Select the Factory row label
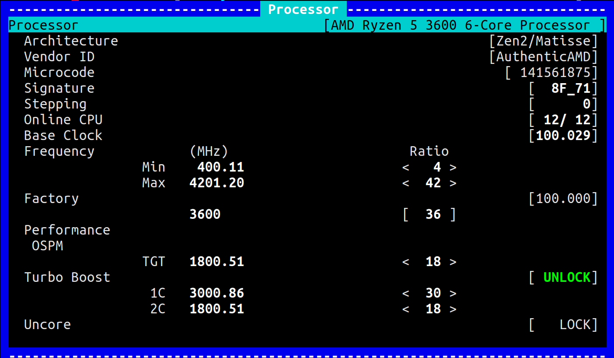614x358 pixels. [51, 199]
